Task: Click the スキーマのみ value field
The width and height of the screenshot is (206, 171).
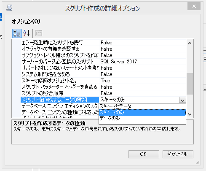Action: point(139,100)
